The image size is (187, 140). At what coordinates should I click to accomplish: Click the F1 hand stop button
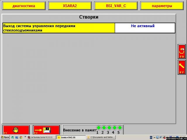16,130
